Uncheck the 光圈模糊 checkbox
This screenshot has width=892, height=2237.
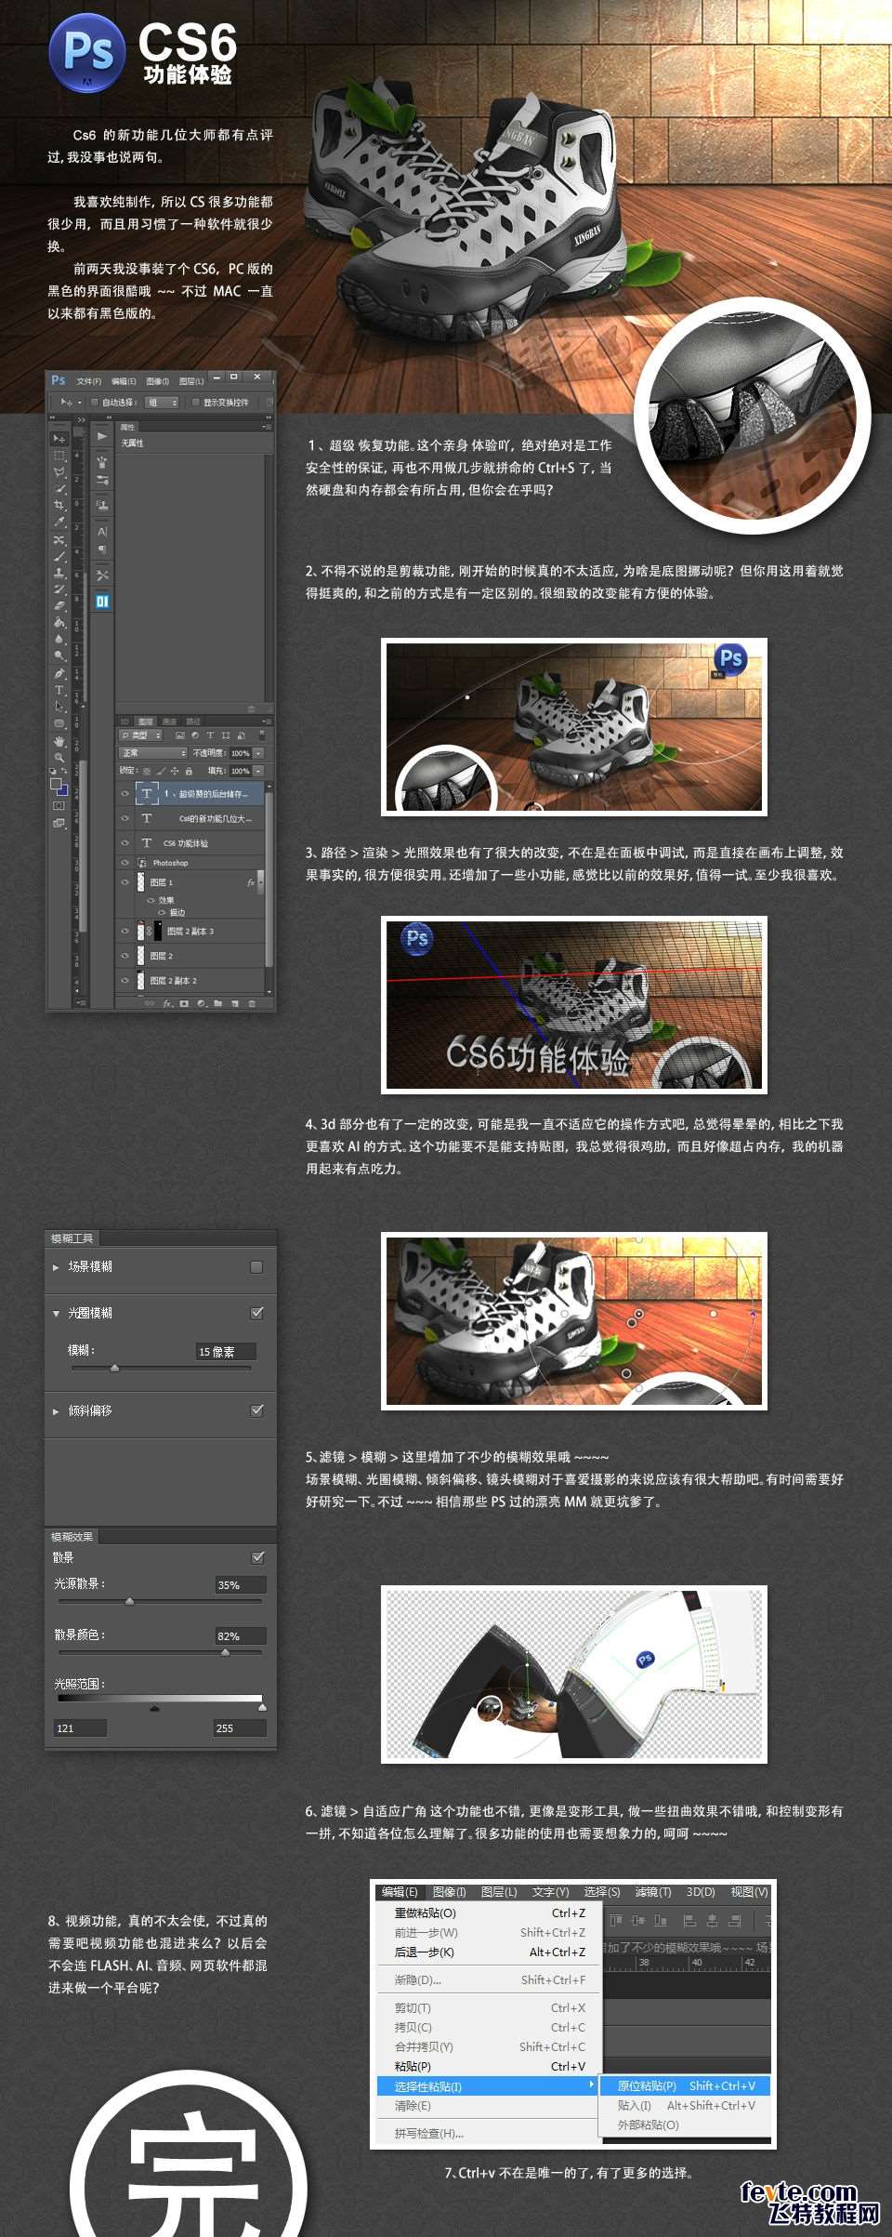coord(256,1313)
